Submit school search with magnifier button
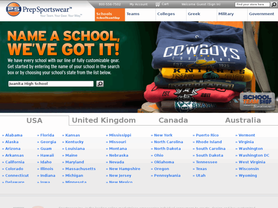The height and width of the screenshot is (208, 278). tap(100, 84)
